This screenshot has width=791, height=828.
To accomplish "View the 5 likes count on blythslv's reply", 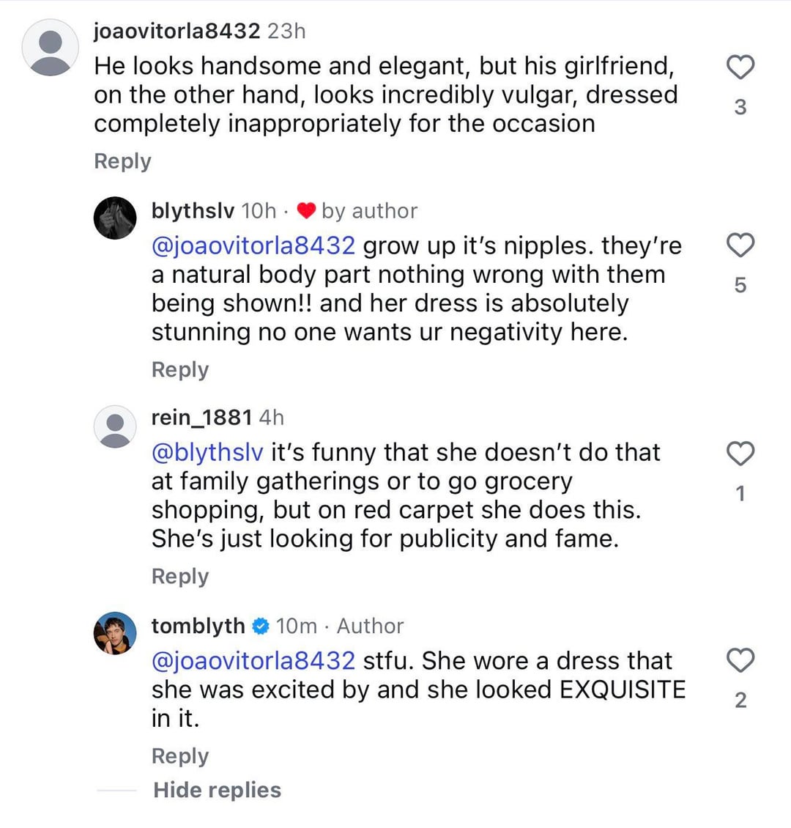I will (740, 285).
